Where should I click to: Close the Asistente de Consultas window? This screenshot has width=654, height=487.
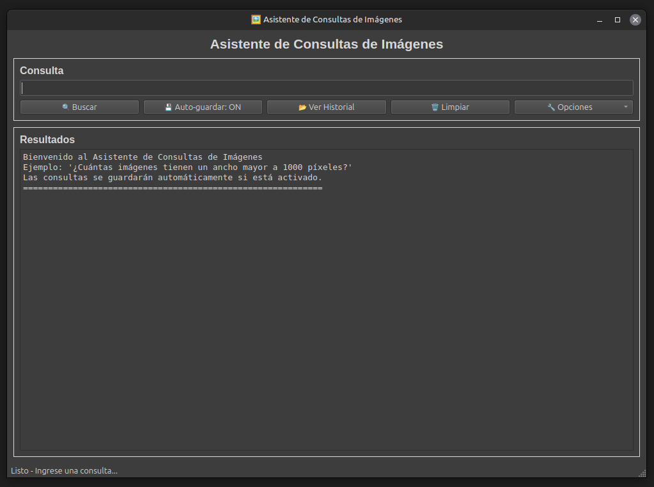pyautogui.click(x=635, y=20)
